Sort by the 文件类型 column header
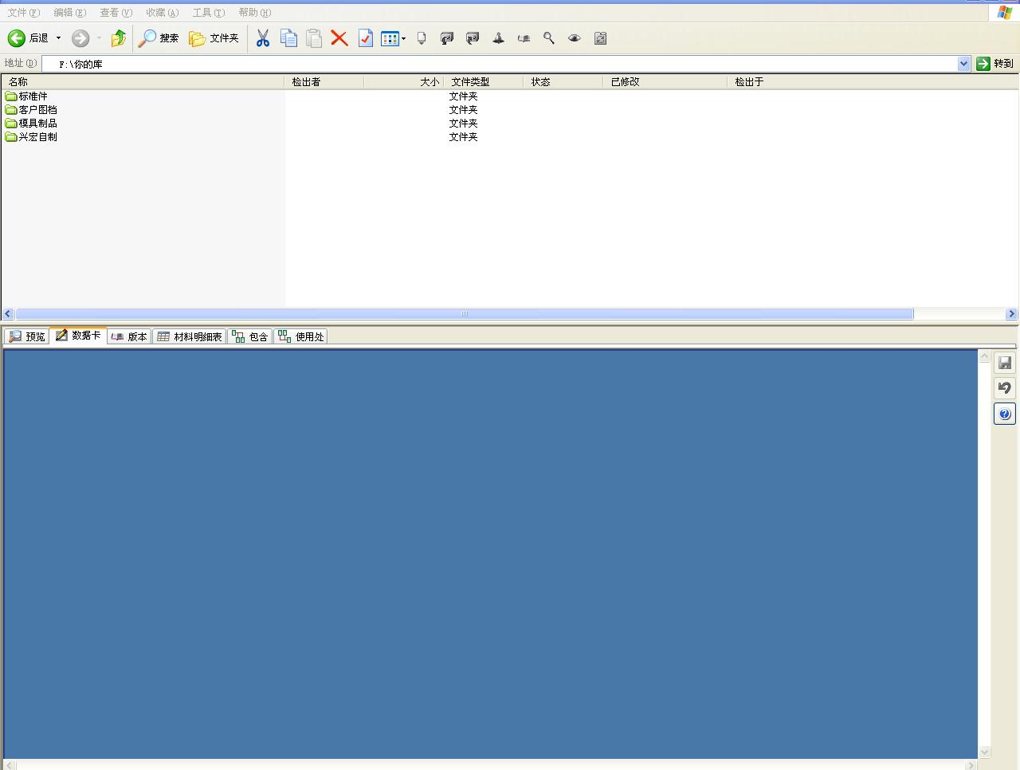The height and width of the screenshot is (770, 1020). point(483,81)
